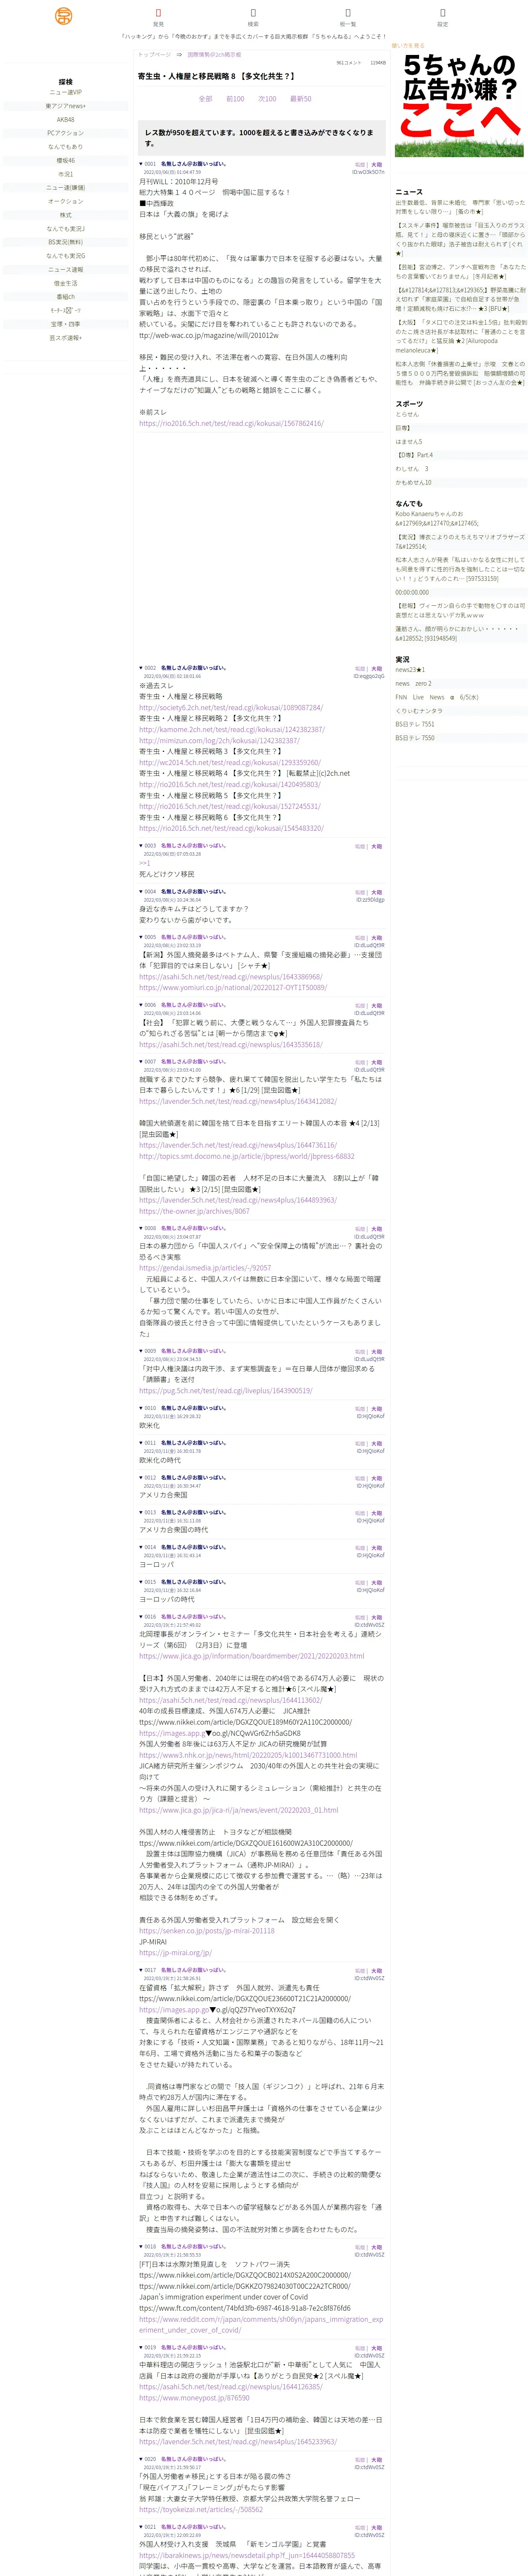This screenshot has width=528, height=2576.
Task: Select the 前100 thread range tab
Action: [x=235, y=99]
